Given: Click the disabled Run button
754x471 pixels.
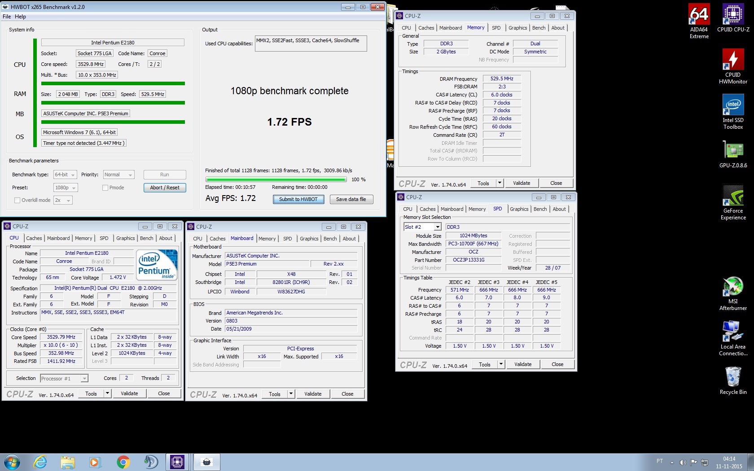Looking at the screenshot, I should click(x=165, y=174).
